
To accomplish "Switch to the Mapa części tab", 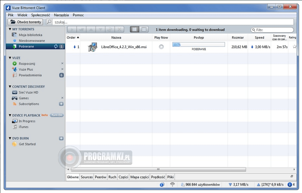I will click(140, 177).
